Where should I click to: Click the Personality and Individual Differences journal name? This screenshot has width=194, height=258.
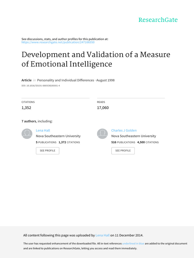[65, 80]
